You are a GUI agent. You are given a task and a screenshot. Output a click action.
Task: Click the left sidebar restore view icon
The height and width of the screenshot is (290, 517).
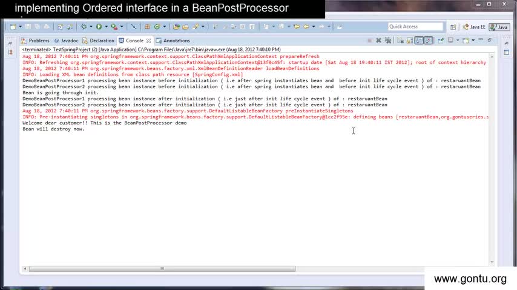pyautogui.click(x=10, y=43)
